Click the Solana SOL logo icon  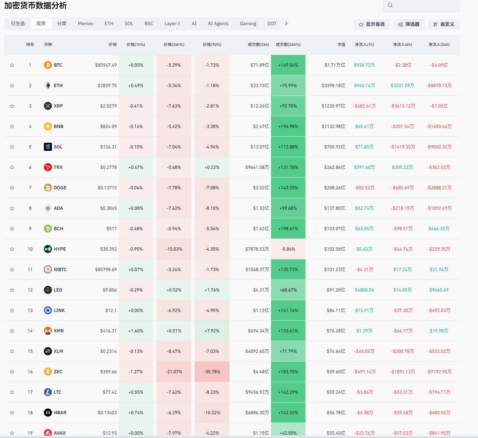coord(48,147)
